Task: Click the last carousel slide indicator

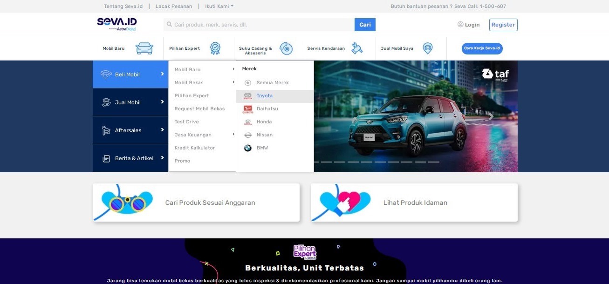Action: tap(434, 162)
